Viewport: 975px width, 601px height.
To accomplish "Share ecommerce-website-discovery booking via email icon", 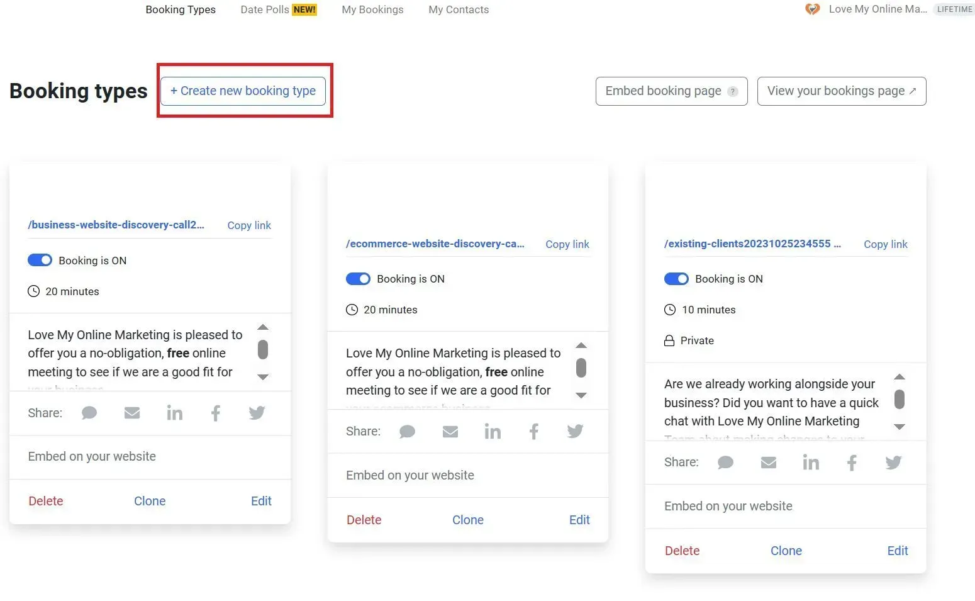I will tap(450, 432).
